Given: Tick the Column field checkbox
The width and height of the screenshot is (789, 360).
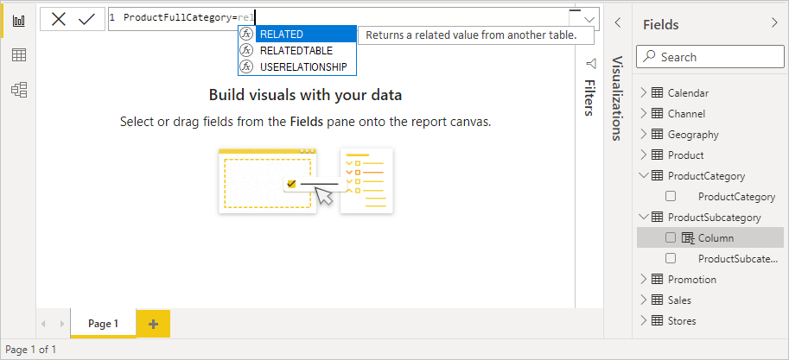Looking at the screenshot, I should (671, 238).
